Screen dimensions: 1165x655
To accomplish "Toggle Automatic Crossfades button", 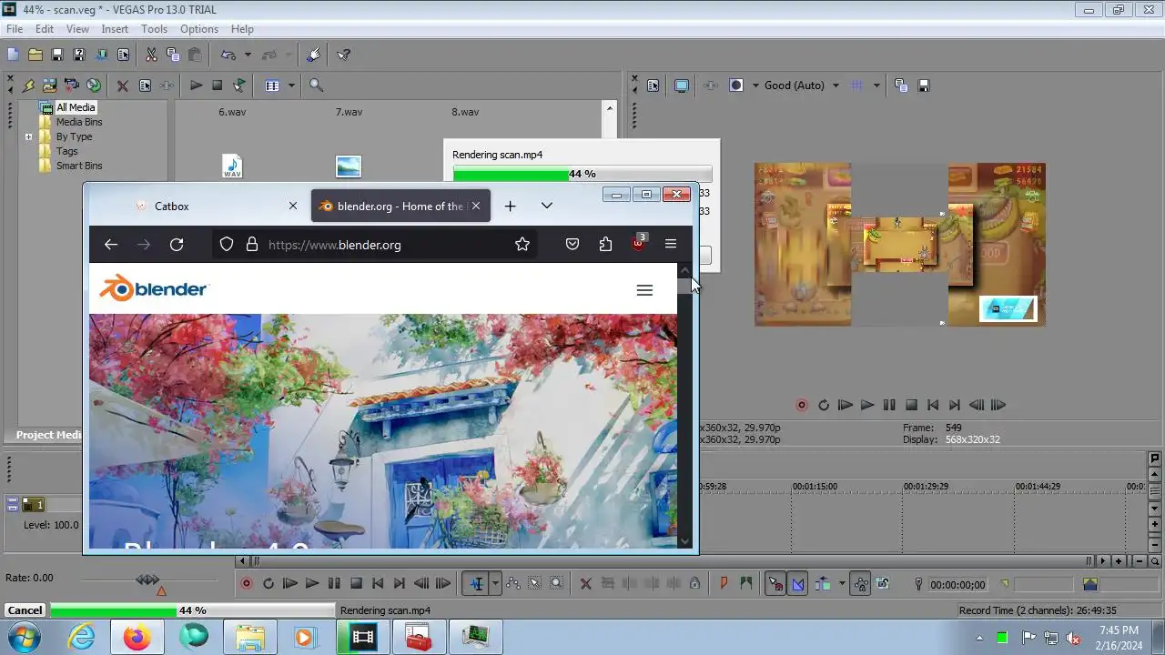I will pyautogui.click(x=798, y=584).
